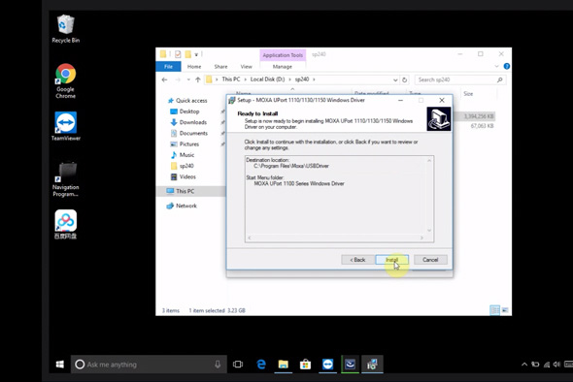Click the search magnifier icon in Explorer
The width and height of the screenshot is (573, 382).
click(499, 80)
